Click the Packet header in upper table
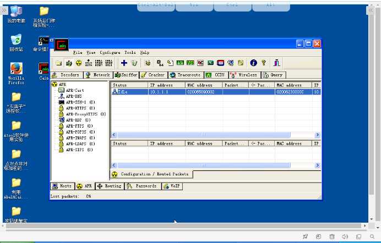Screen dimensions: 381x243 236,85
